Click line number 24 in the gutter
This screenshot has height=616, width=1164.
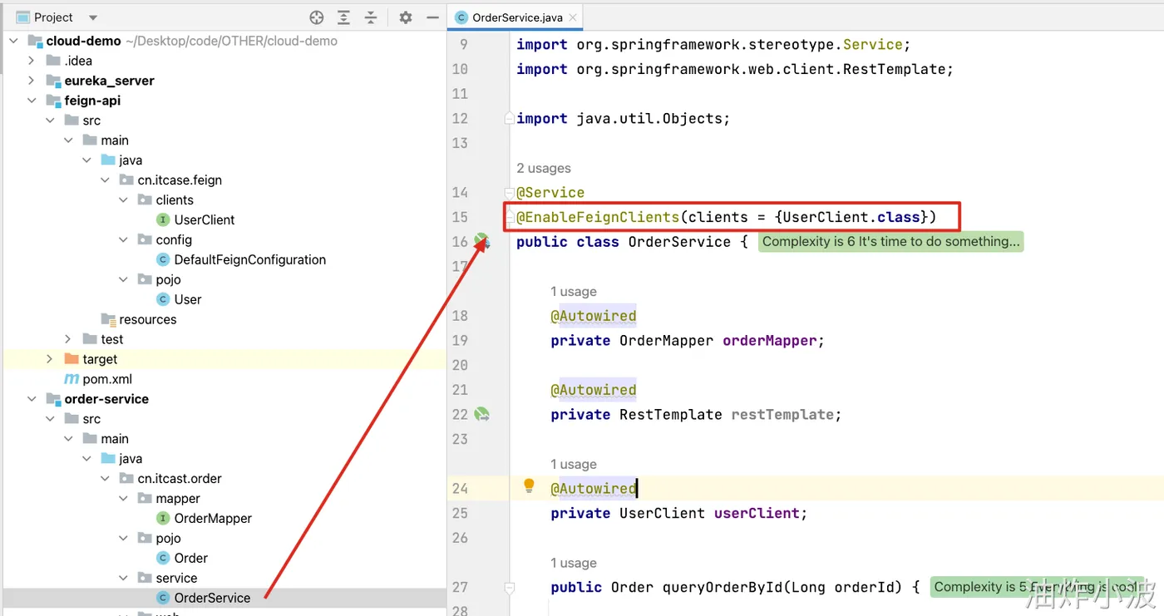point(460,488)
